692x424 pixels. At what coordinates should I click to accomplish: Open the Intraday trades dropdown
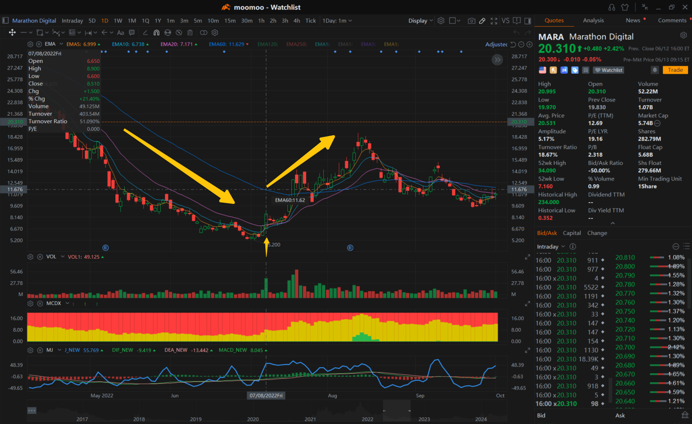click(x=551, y=247)
